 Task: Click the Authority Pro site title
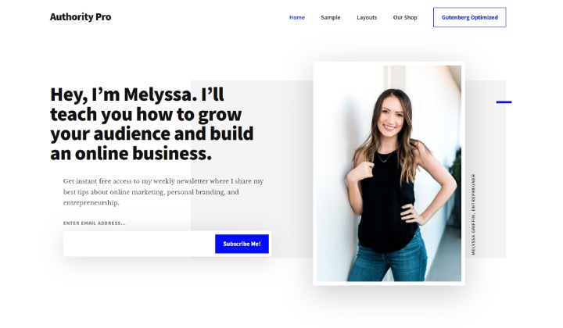[81, 17]
